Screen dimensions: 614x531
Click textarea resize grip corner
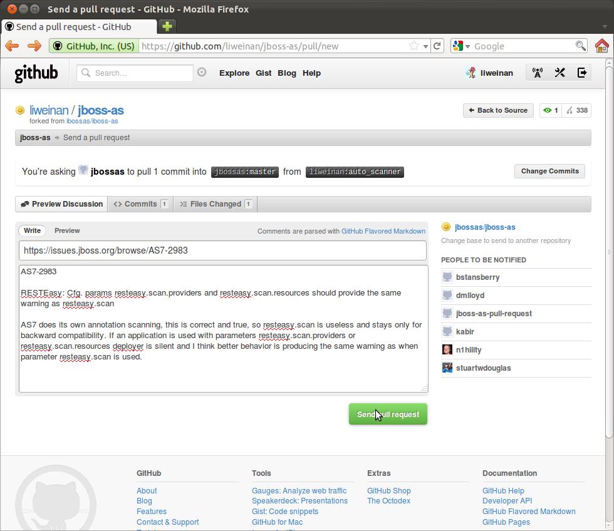[x=424, y=388]
